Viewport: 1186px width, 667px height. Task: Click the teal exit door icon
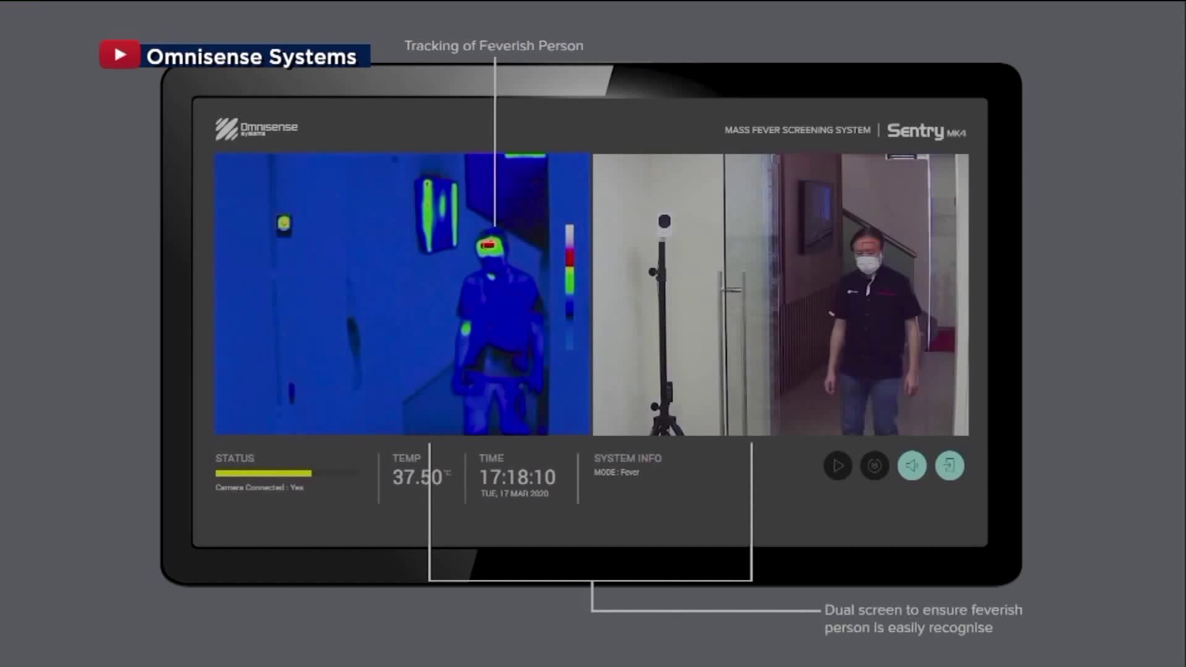tap(949, 466)
